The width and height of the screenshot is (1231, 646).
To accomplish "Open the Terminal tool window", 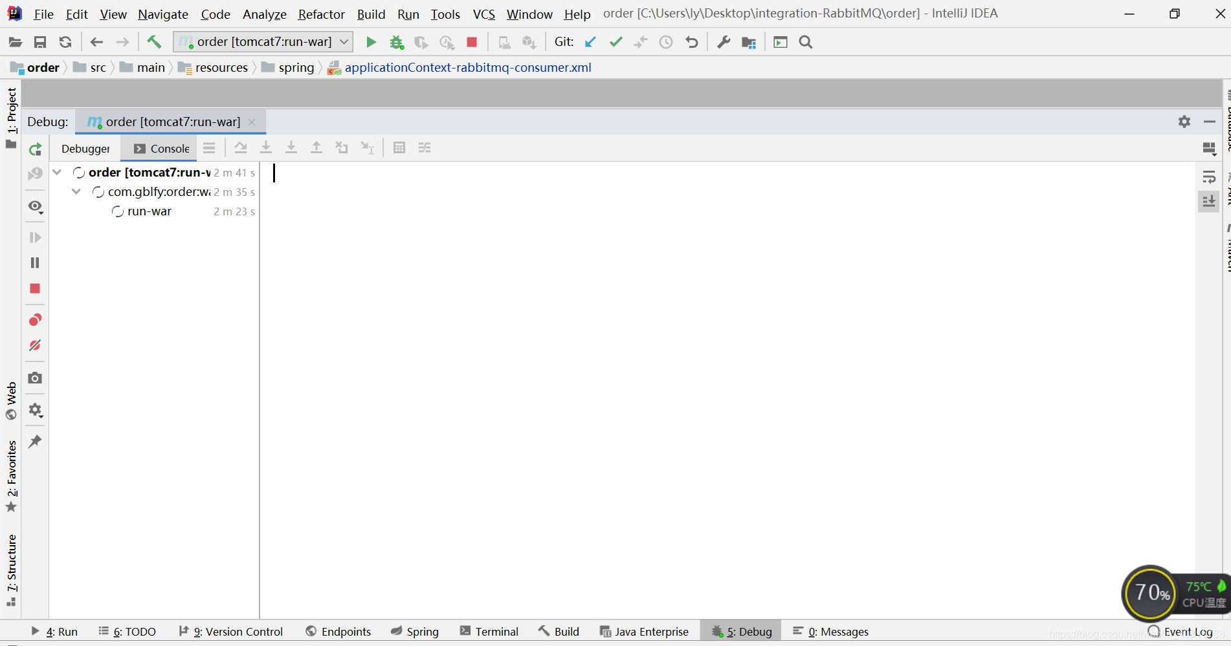I will (489, 632).
